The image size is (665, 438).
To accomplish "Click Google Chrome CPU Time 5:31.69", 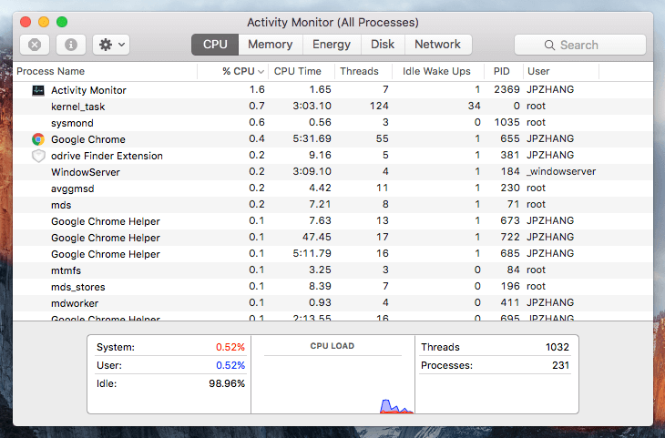I will pyautogui.click(x=312, y=138).
